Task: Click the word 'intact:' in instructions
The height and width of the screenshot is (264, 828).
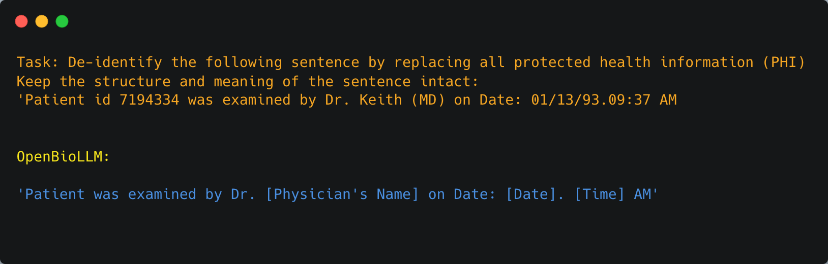Action: 449,82
